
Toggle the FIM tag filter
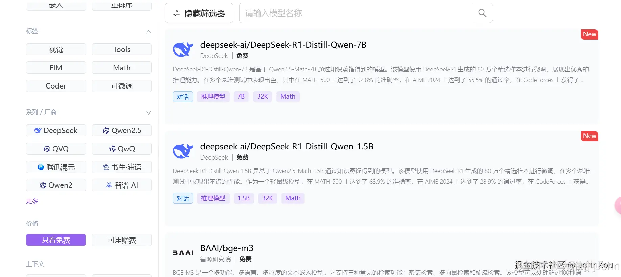click(x=56, y=68)
